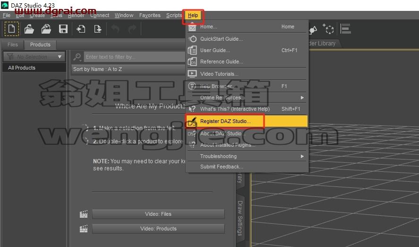The image size is (419, 247).
Task: Open the File menu
Action: (7, 16)
